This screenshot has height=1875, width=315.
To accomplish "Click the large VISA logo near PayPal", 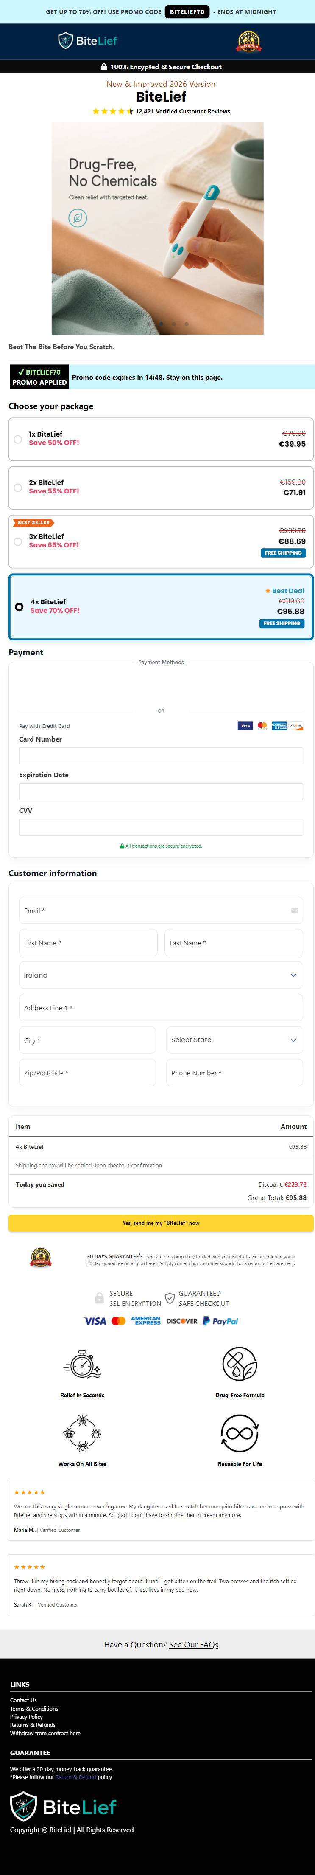I will click(95, 1320).
